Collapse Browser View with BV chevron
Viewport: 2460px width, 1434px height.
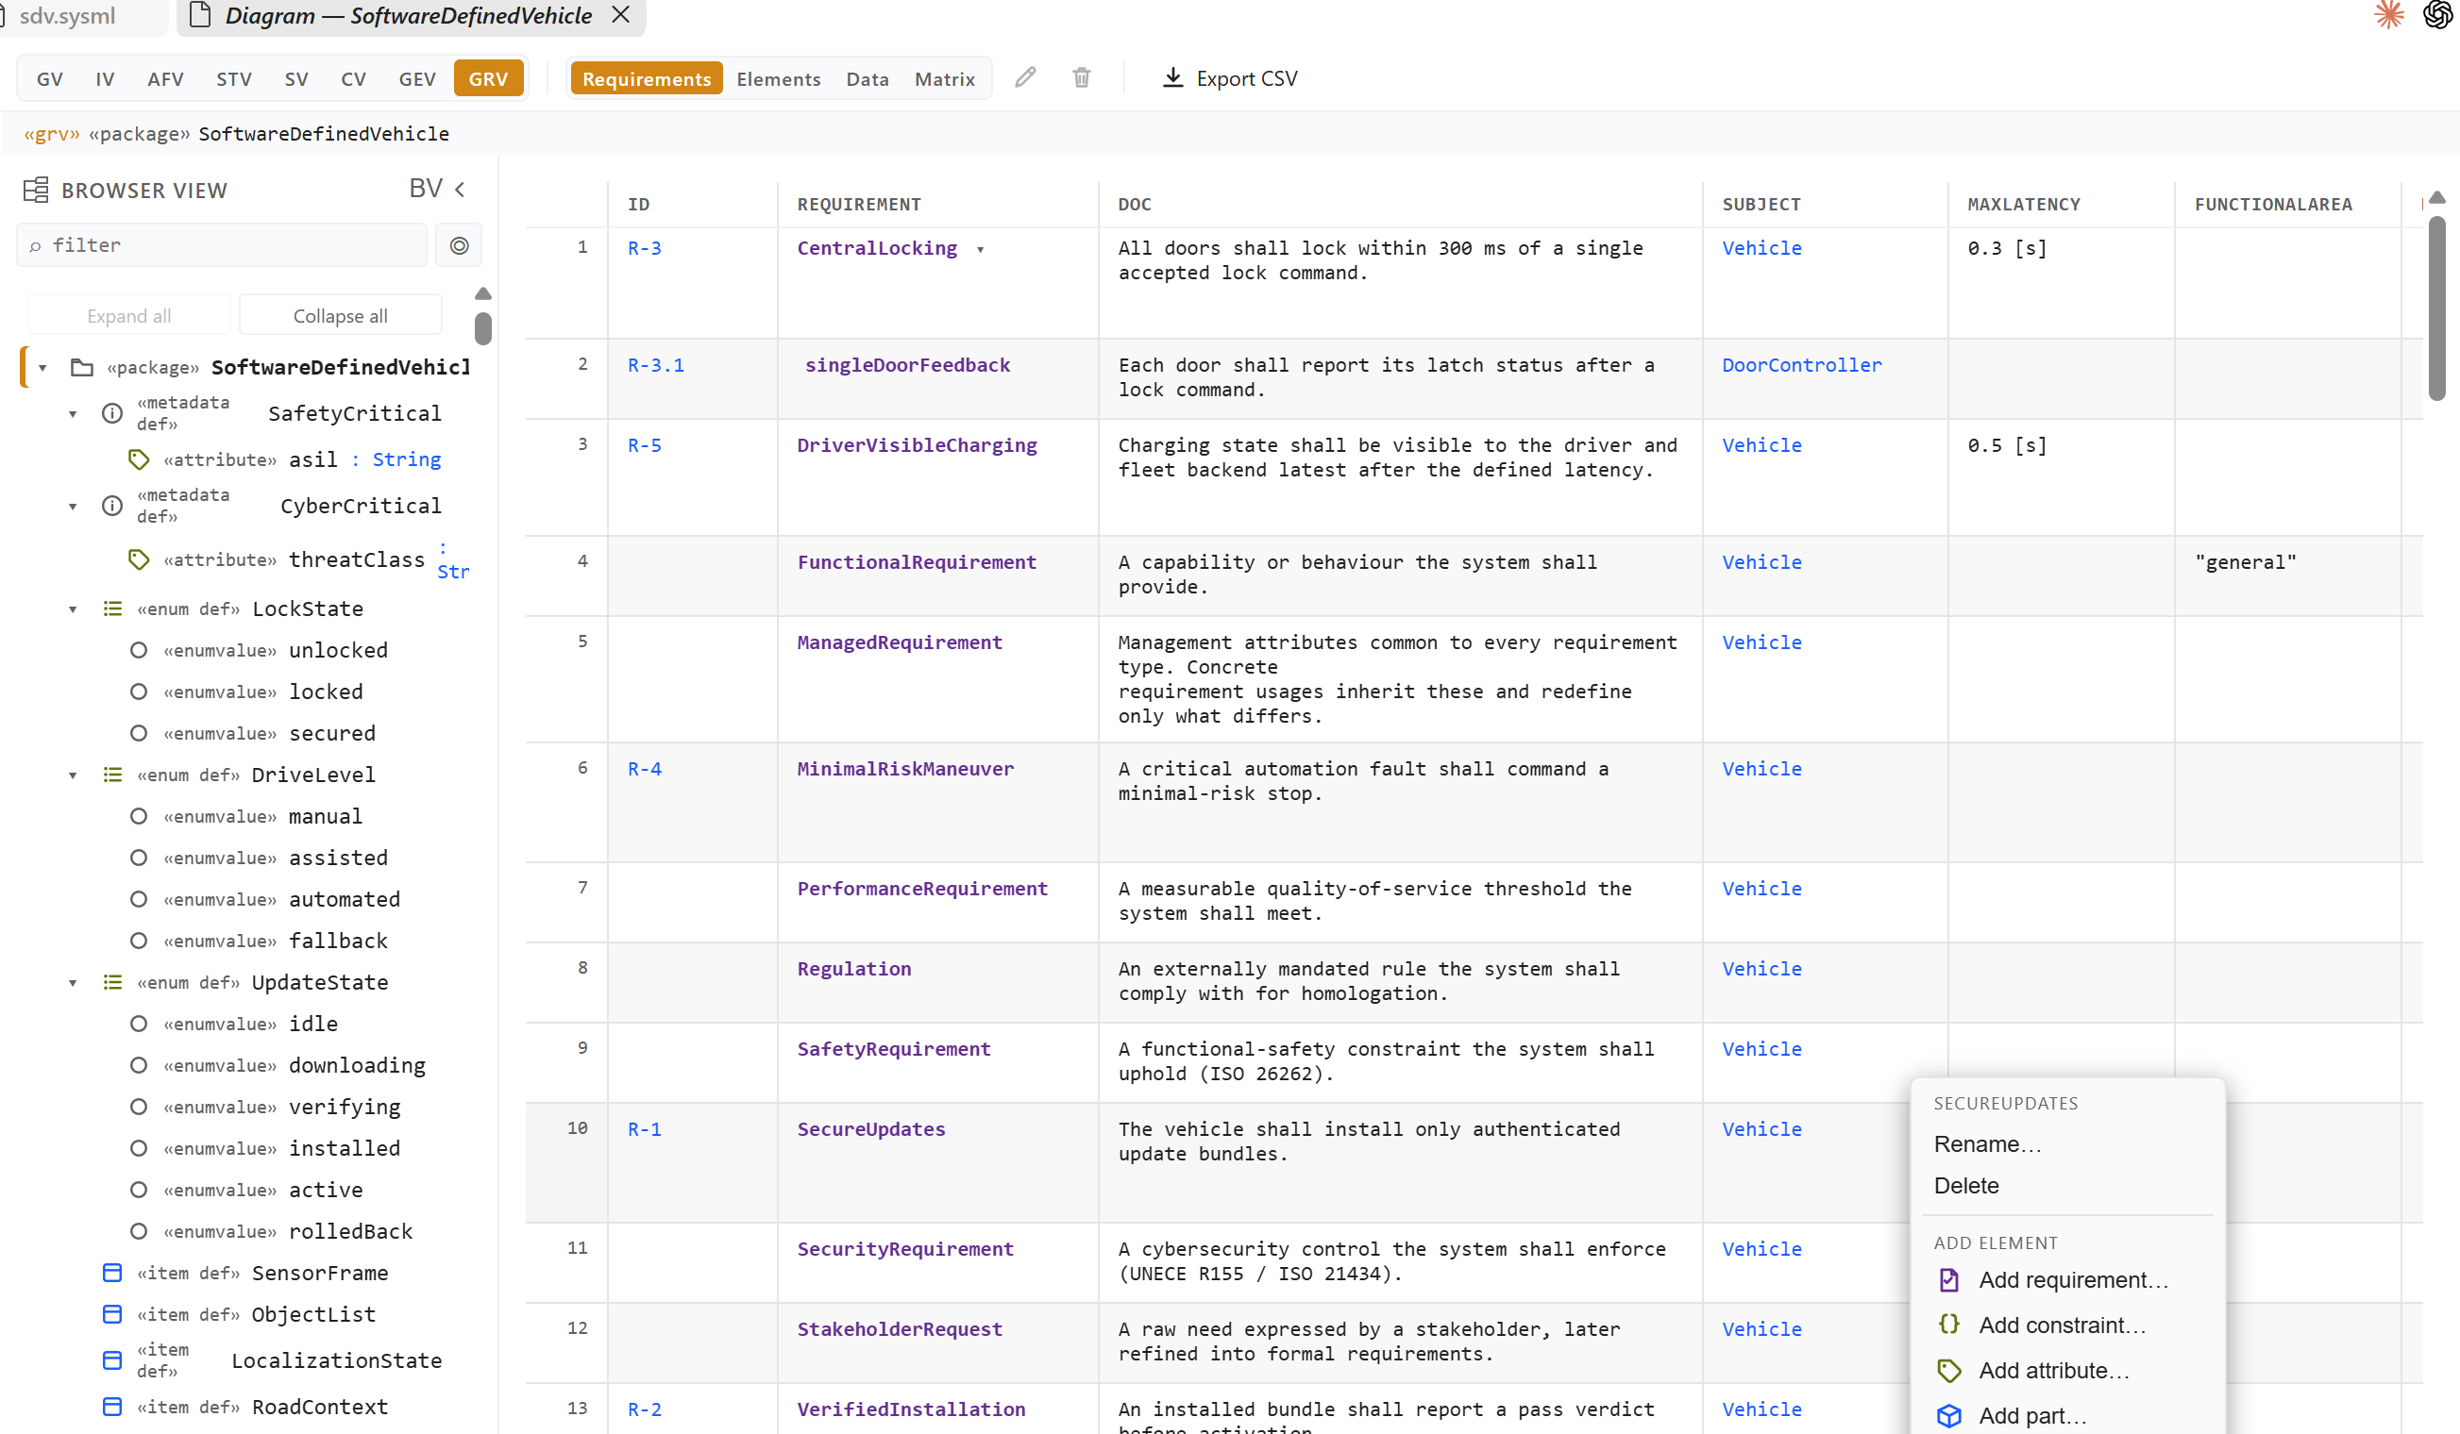pyautogui.click(x=460, y=190)
